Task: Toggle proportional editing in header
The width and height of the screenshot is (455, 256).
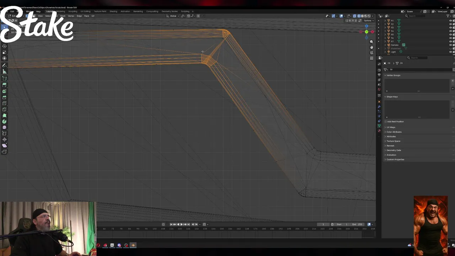Action: coord(198,16)
